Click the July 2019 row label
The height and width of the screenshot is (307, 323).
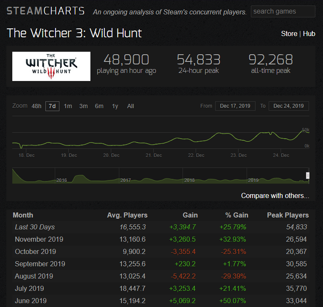29,288
